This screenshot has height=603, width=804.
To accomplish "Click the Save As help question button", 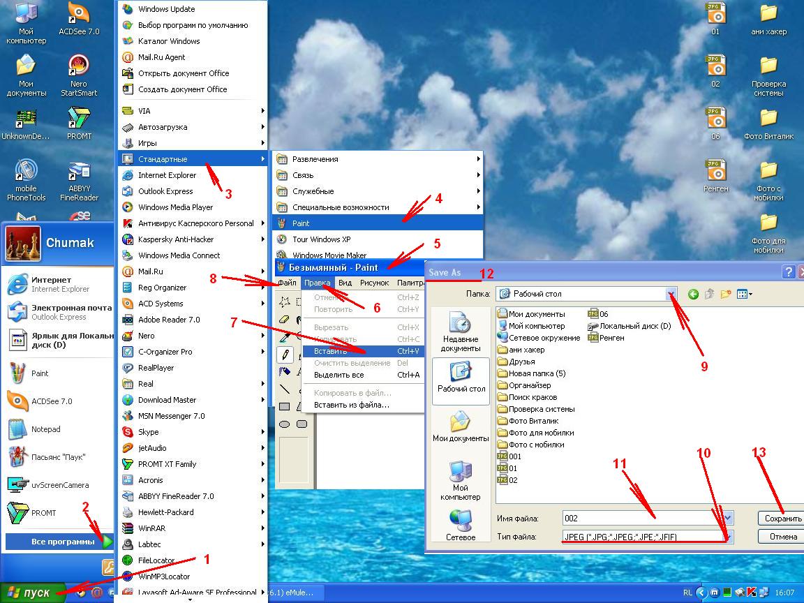I will 789,271.
